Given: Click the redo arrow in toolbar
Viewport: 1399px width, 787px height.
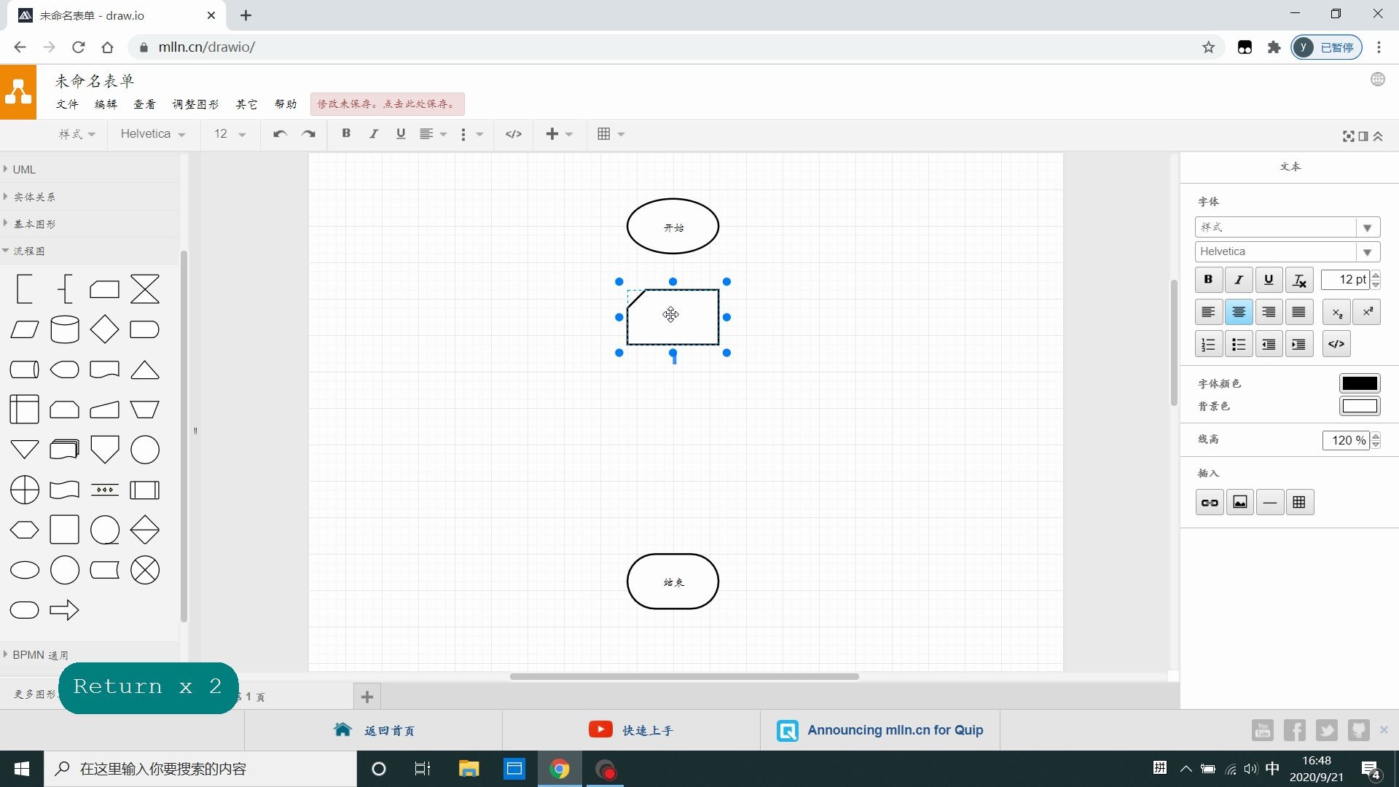Looking at the screenshot, I should pyautogui.click(x=308, y=134).
